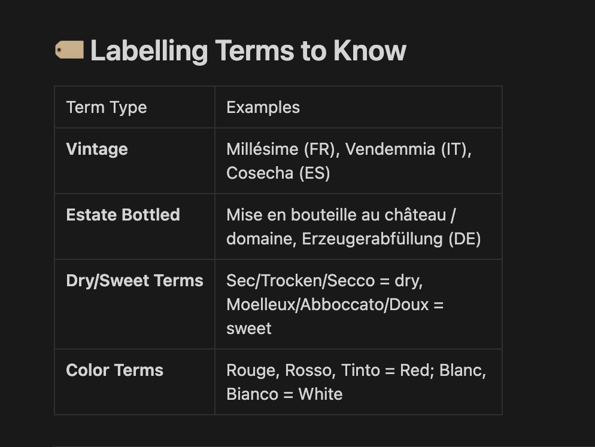Click the 'Sec/Trocken/Secco = dry' text
The height and width of the screenshot is (447, 595).
pos(324,281)
